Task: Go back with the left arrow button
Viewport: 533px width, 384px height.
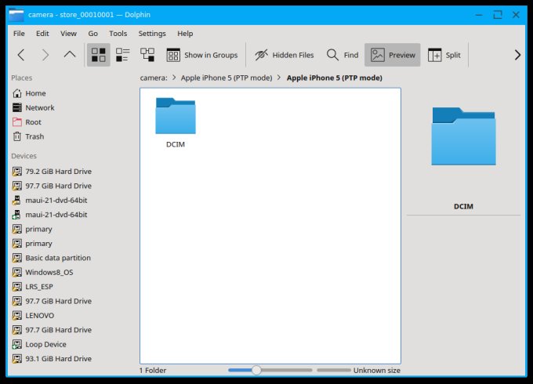Action: pos(21,55)
